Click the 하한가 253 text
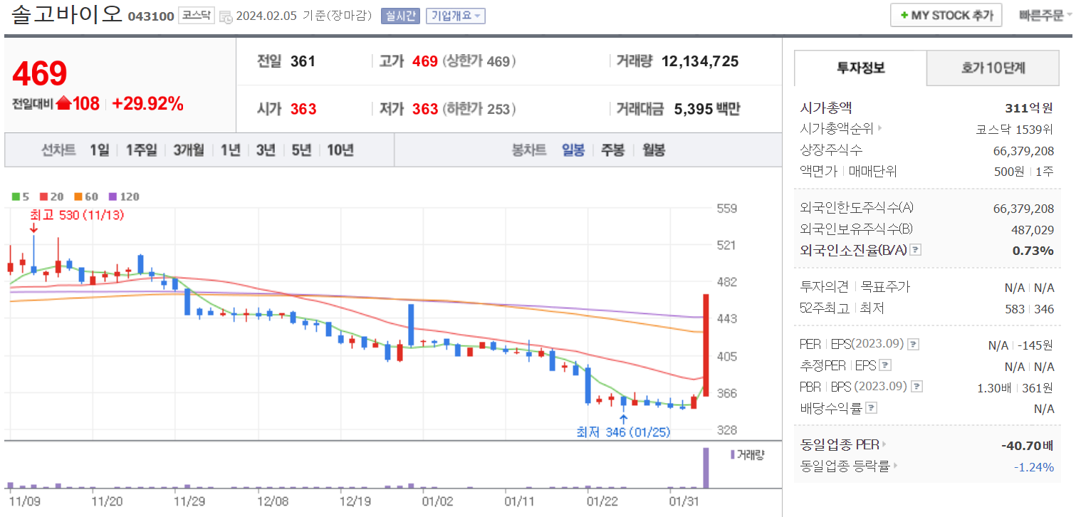Viewport: 1076px width, 517px height. pos(479,109)
